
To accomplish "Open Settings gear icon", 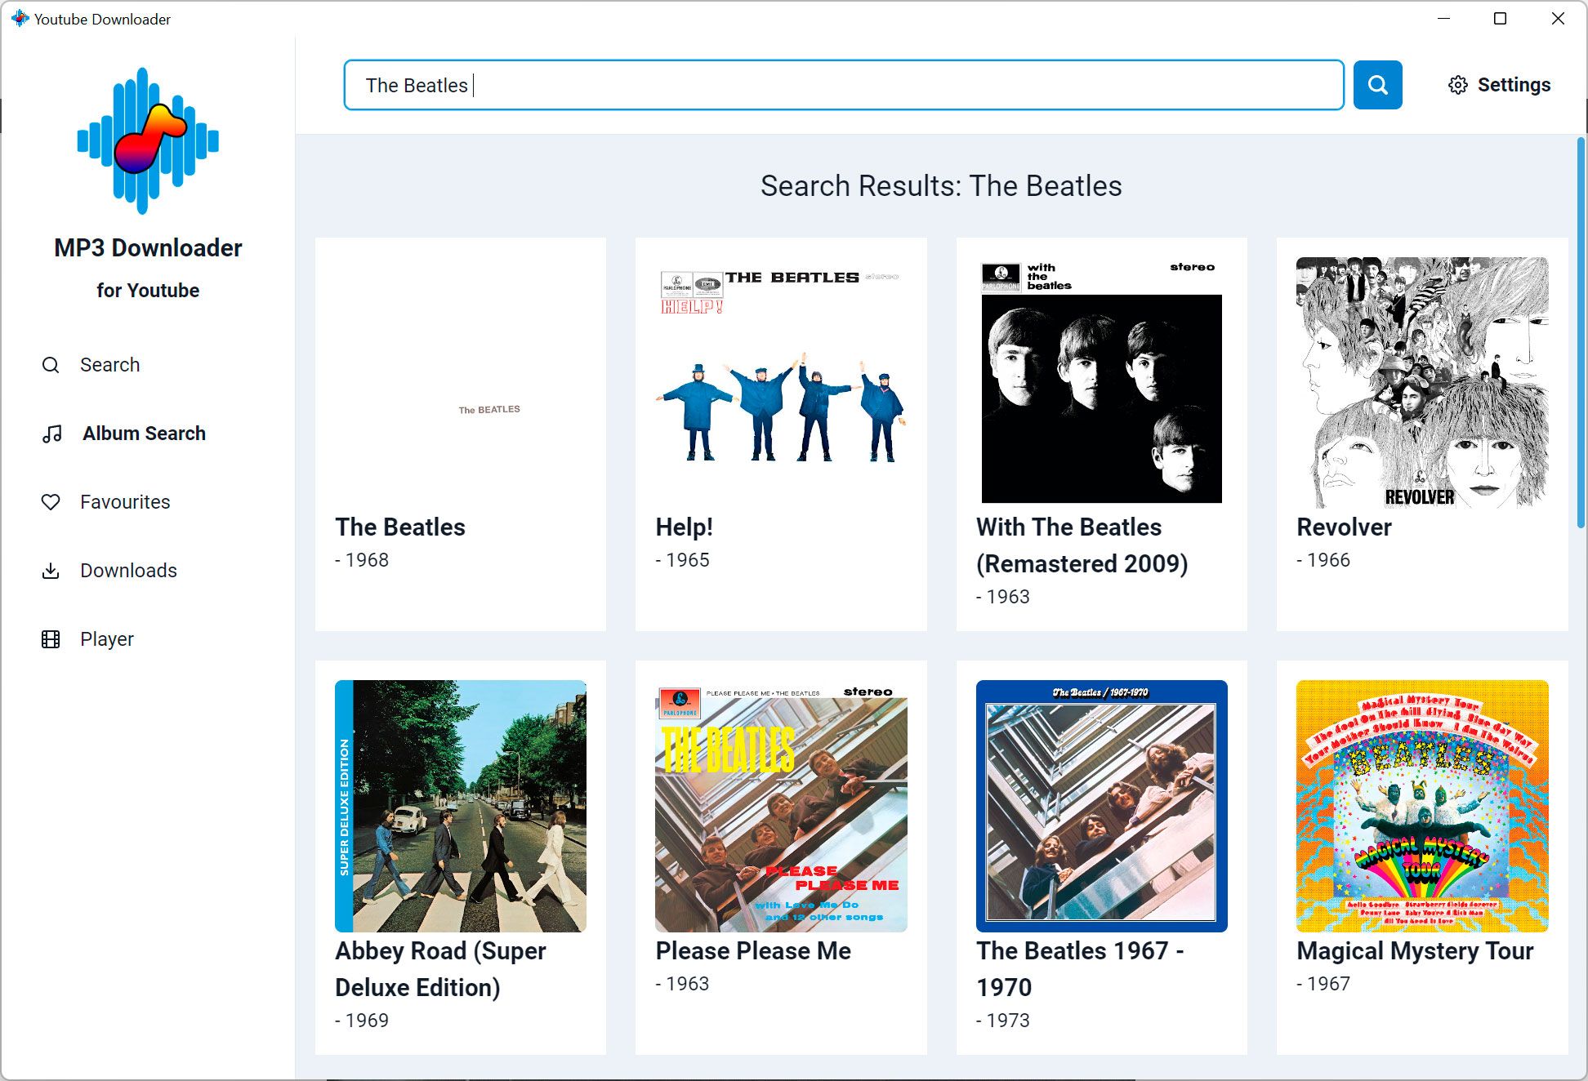I will 1457,84.
